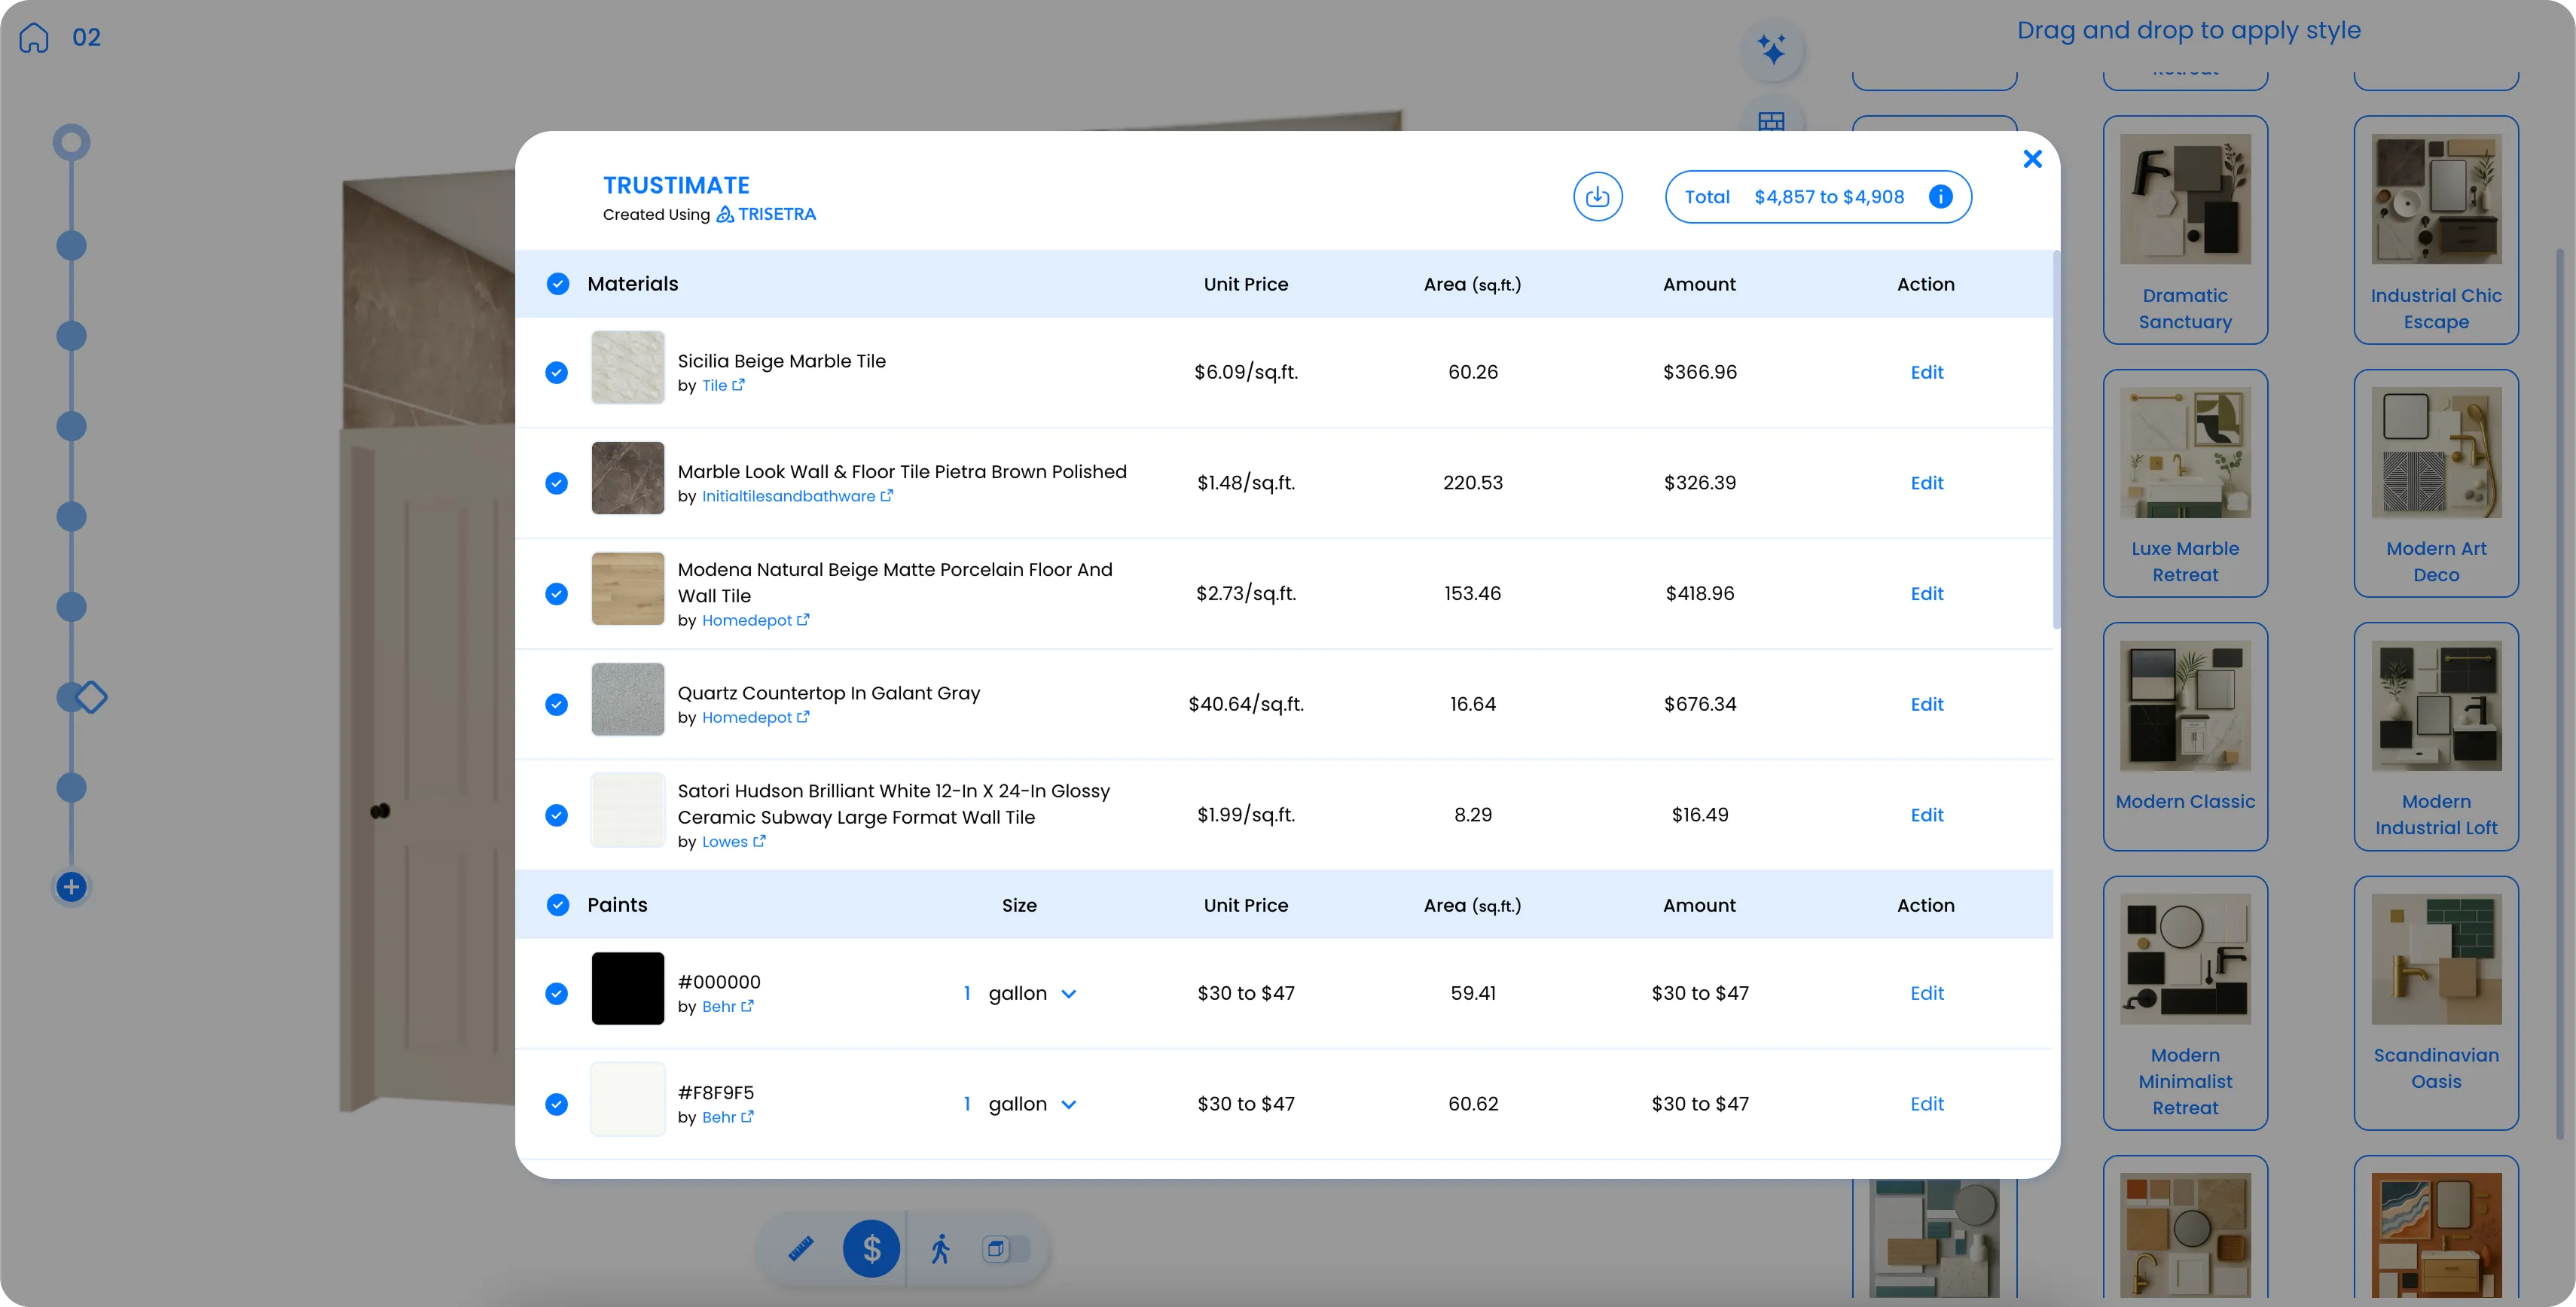
Task: Uncheck the Sicilia Beige Marble Tile item
Action: coord(556,372)
